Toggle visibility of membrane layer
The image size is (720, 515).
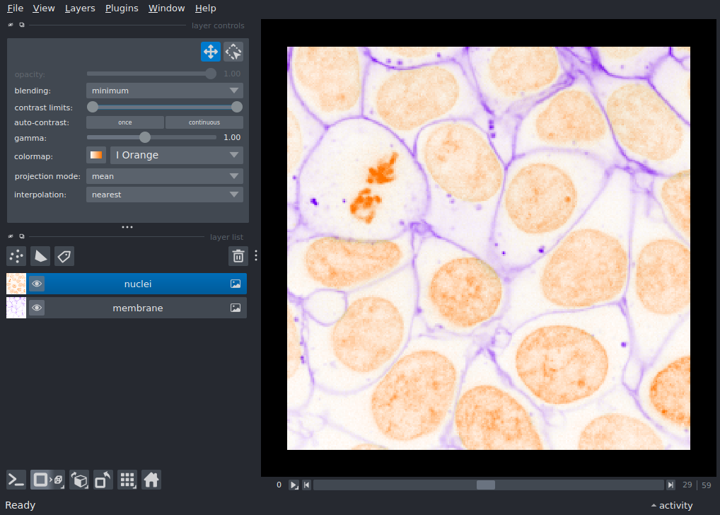[x=37, y=308]
